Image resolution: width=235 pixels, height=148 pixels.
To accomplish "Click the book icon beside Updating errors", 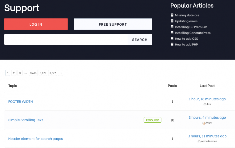I will click(172, 21).
